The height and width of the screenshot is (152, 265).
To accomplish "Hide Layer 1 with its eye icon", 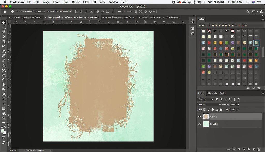I will 200,117.
